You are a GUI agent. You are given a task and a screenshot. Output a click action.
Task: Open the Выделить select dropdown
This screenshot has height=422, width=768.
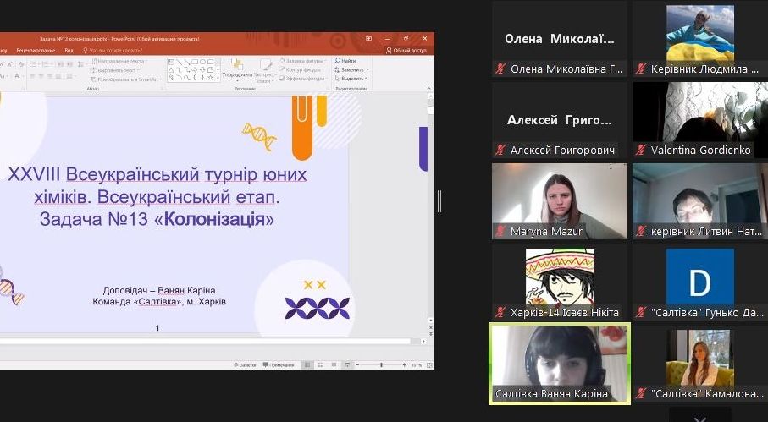(x=351, y=79)
